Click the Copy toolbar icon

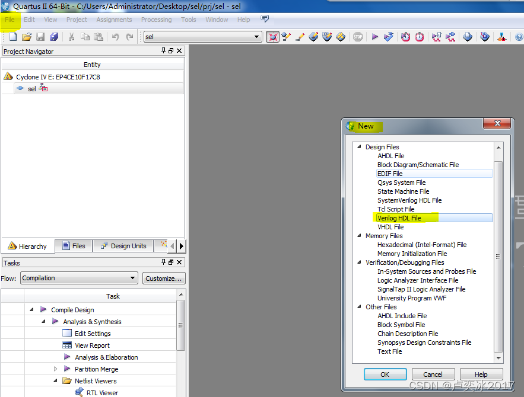pyautogui.click(x=85, y=37)
